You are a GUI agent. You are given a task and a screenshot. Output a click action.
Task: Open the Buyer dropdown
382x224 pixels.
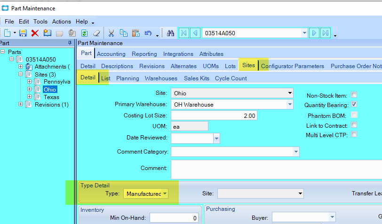[x=332, y=216]
